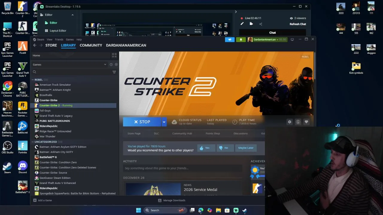
Task: Edit stream info pencil in Streamlabs
Action: (242, 24)
